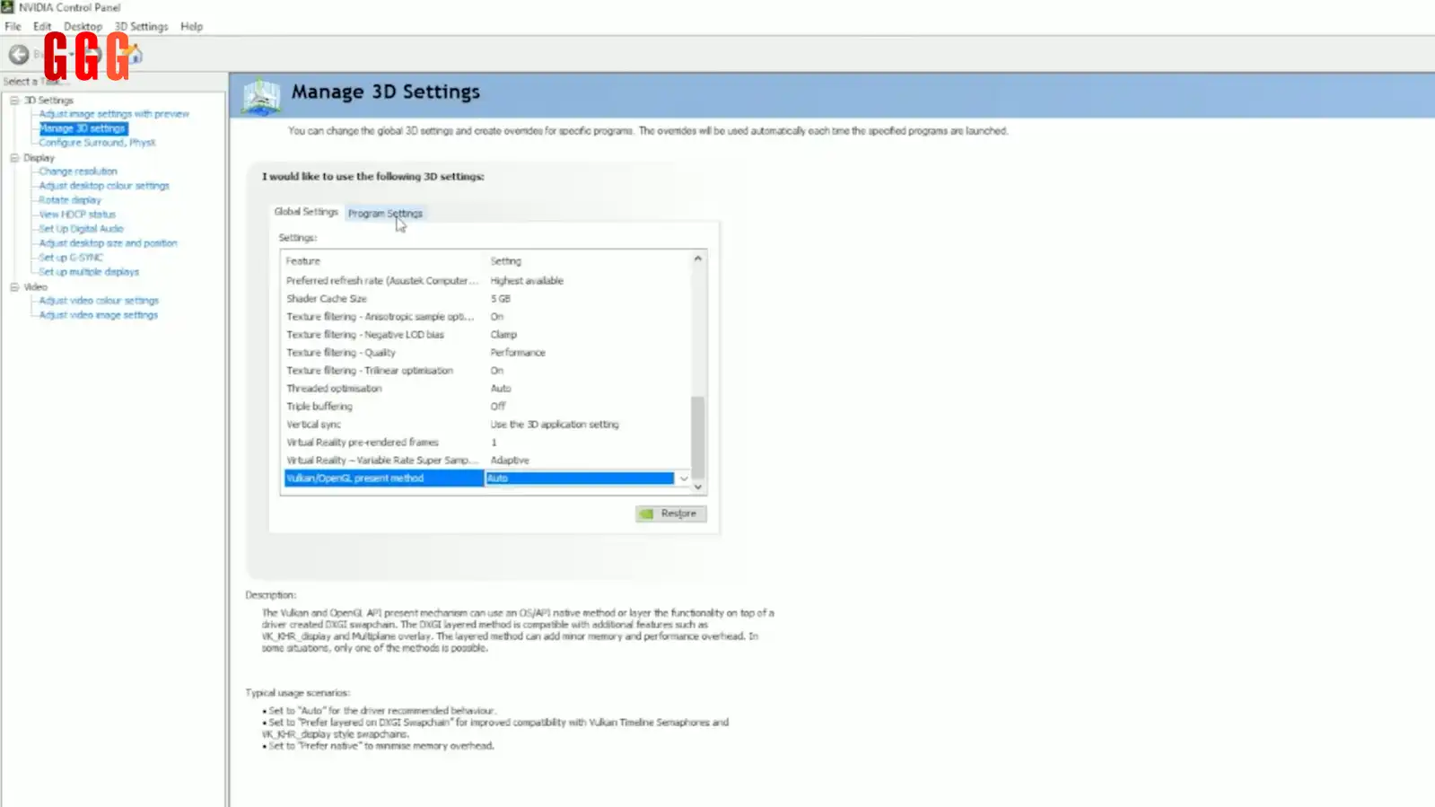Open Adjust video image settings
1435x807 pixels.
click(99, 315)
